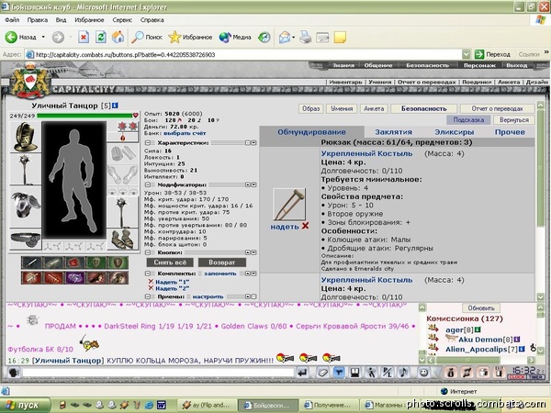Open info icon next to Уличный Танцор name

(x=116, y=106)
